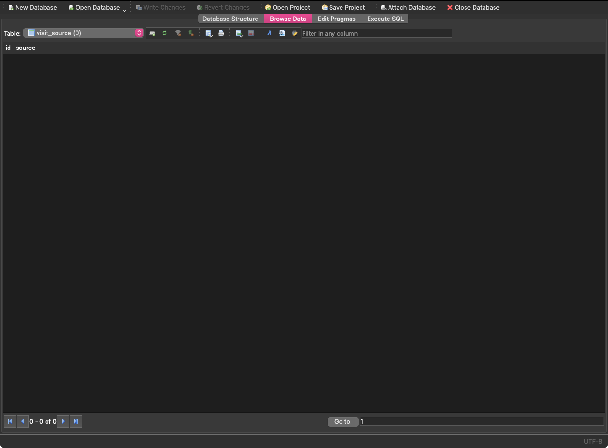Image resolution: width=608 pixels, height=448 pixels.
Task: Click the blue italic A formatting icon
Action: 269,33
